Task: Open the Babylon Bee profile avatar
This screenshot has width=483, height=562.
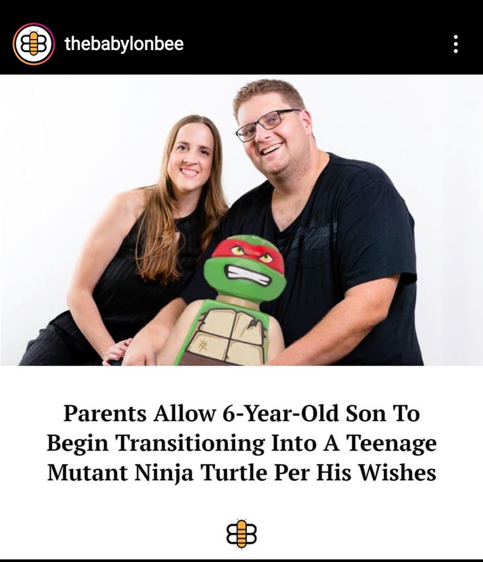Action: coord(33,44)
